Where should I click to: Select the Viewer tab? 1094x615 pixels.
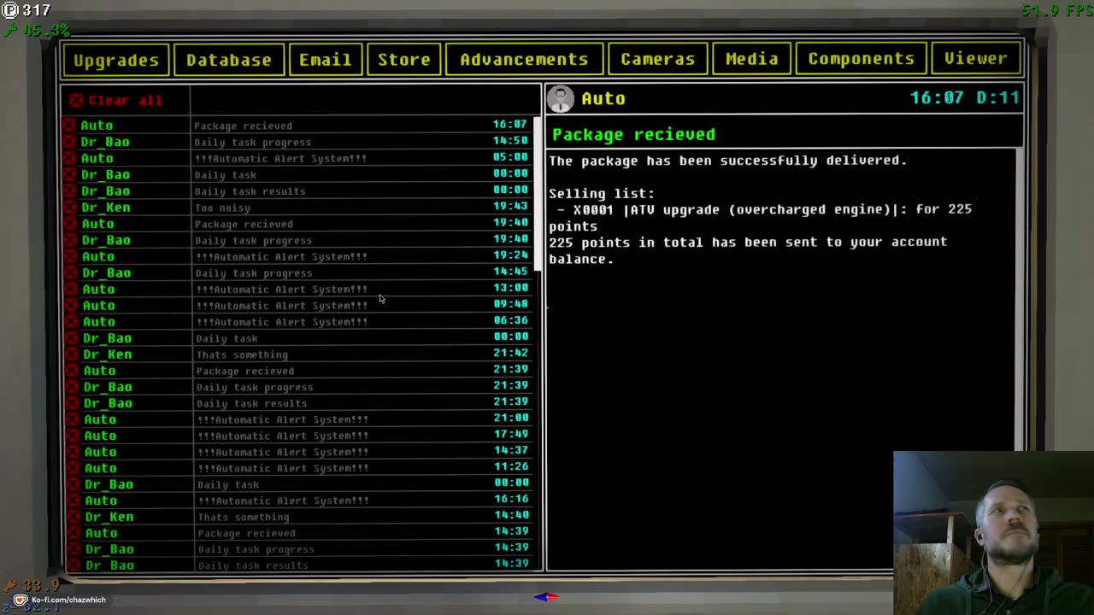[x=975, y=58]
